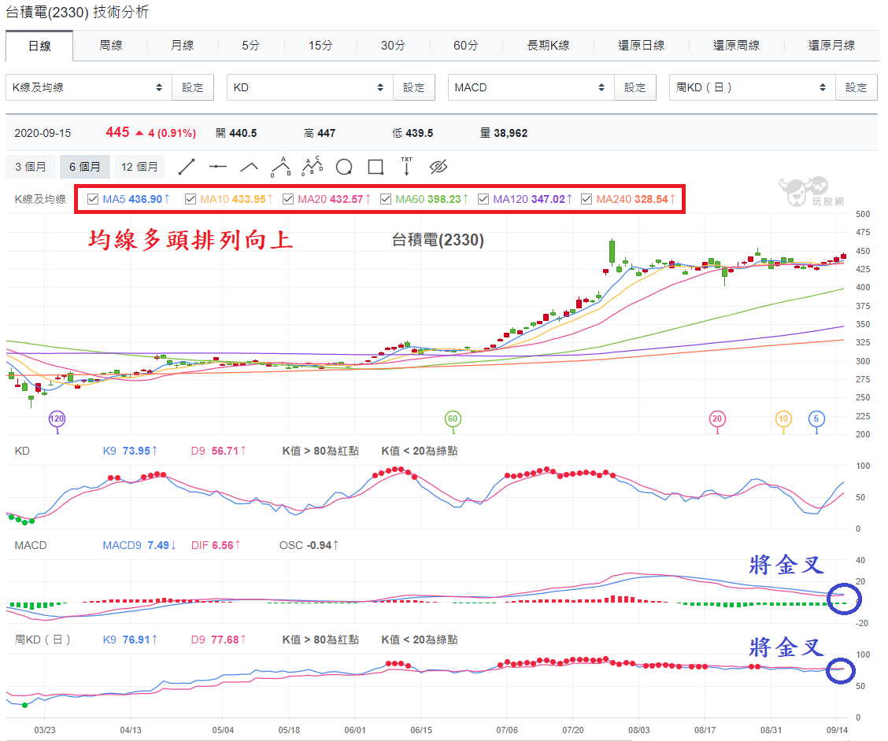Viewport: 888px width, 741px height.
Task: Click the DIF 6.56 value
Action: [216, 545]
